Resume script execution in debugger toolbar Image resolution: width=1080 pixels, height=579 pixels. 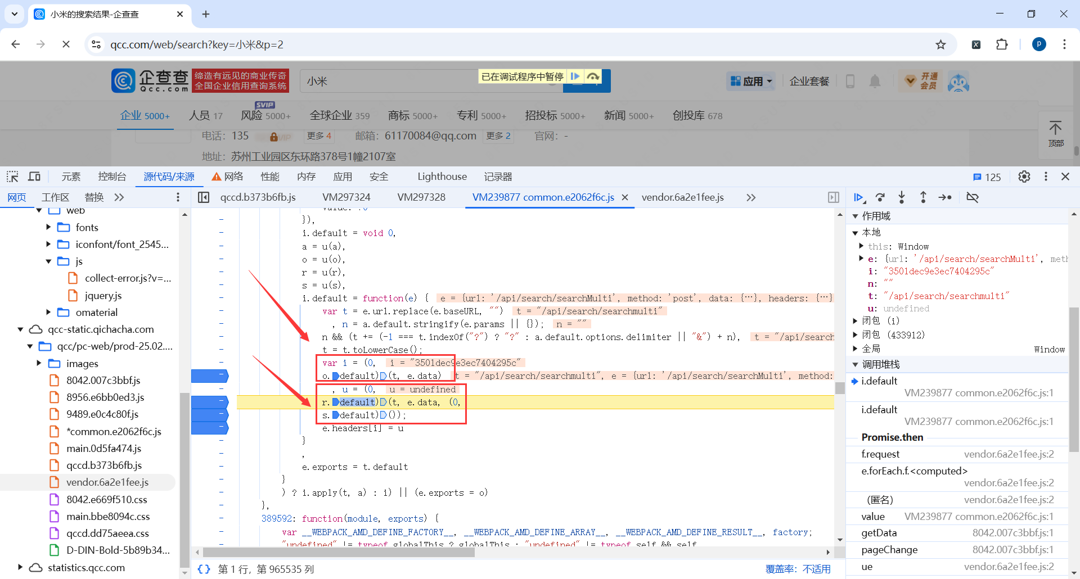click(858, 197)
